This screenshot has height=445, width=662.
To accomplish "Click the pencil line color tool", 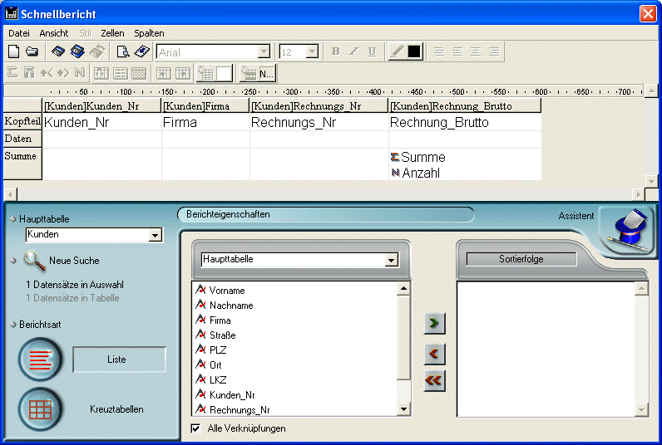I will point(397,51).
